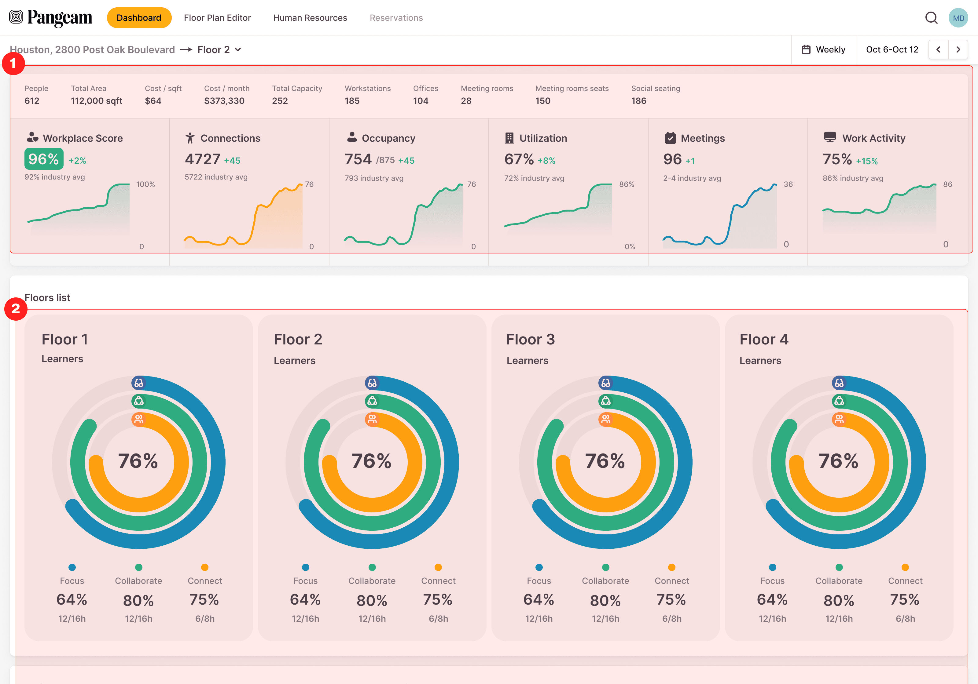The height and width of the screenshot is (684, 978).
Task: Click Floor 1 Focus glasses icon
Action: pos(139,383)
